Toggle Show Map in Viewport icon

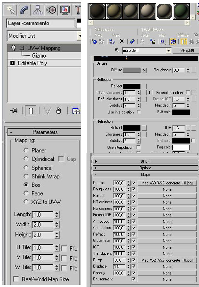coord(173,42)
